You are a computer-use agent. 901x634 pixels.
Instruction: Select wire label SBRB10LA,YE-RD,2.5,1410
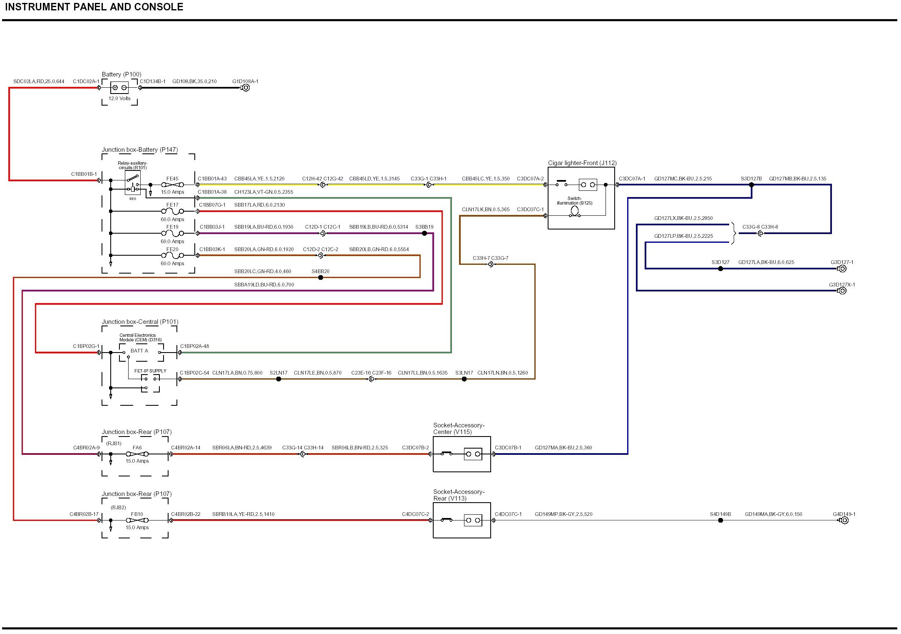point(243,514)
